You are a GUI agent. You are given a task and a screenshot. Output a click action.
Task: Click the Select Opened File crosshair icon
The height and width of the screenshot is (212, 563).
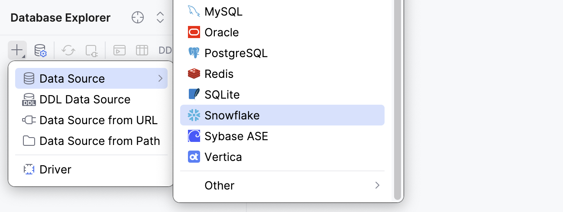tap(137, 18)
